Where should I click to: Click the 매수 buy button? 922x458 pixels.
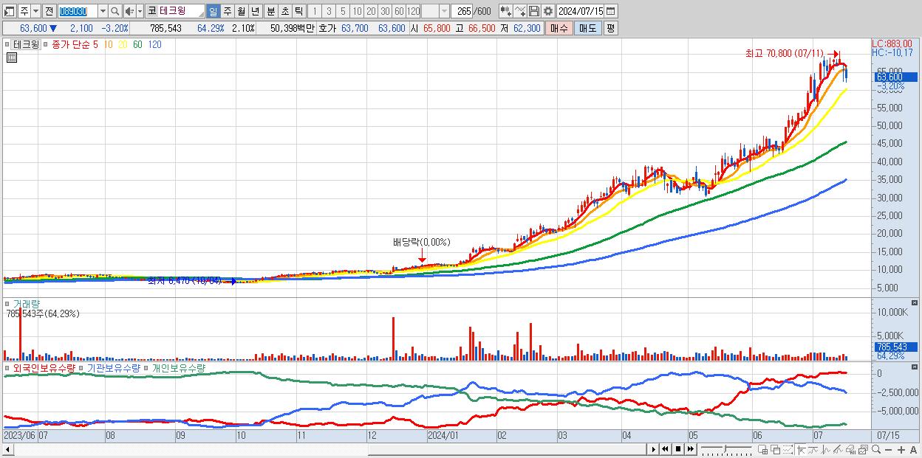(x=559, y=28)
